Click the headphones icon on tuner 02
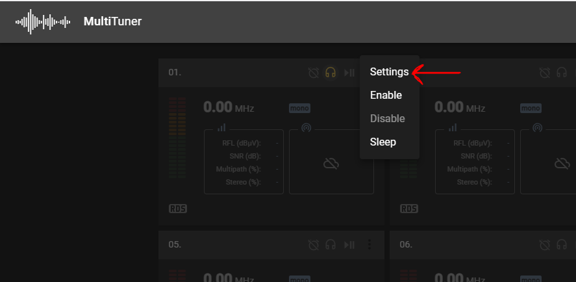The image size is (576, 282). tap(562, 73)
